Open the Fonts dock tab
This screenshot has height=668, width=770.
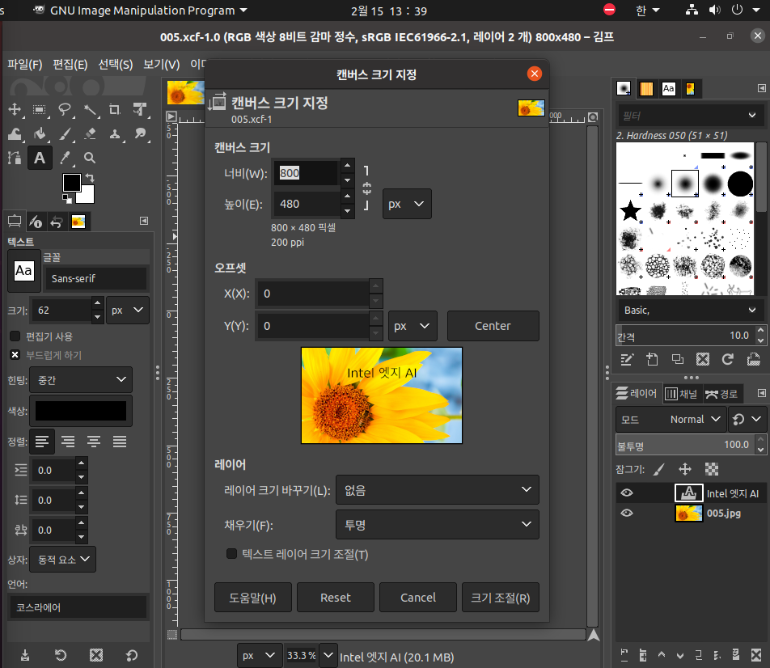coord(668,88)
